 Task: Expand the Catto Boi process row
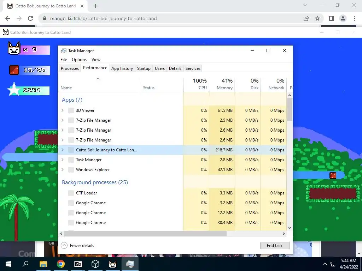pyautogui.click(x=62, y=150)
